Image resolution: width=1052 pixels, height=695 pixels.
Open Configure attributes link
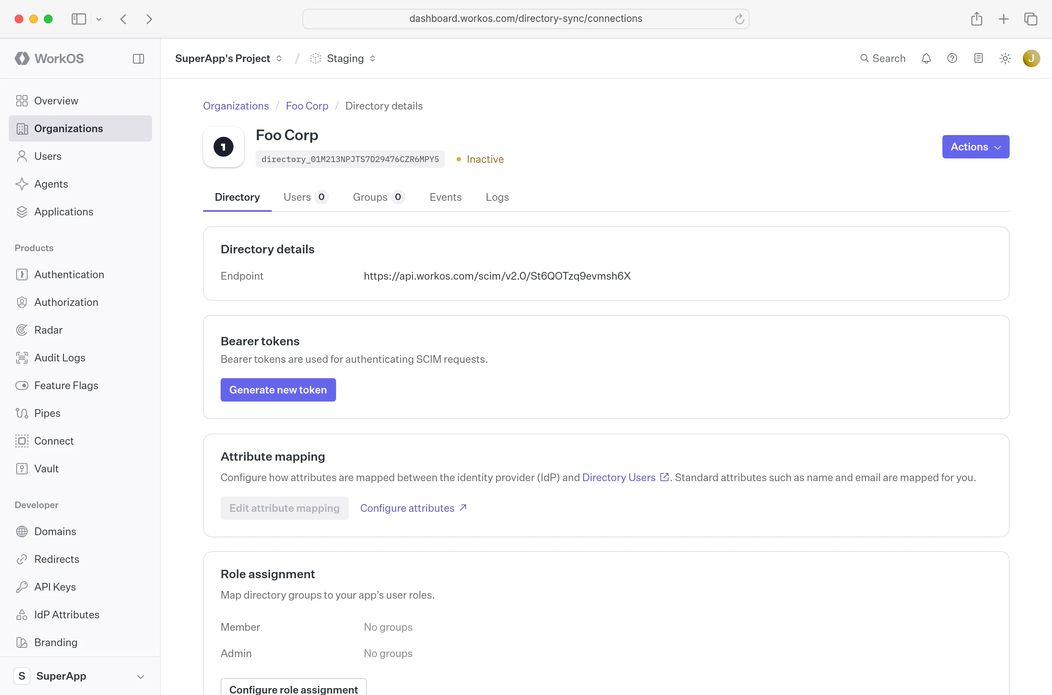click(x=413, y=508)
